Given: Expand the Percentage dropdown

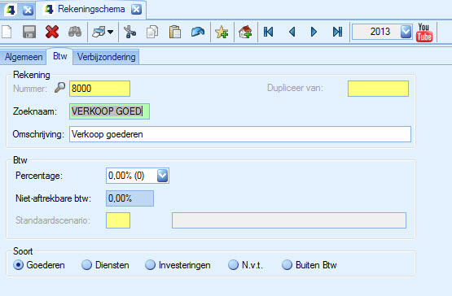Looking at the screenshot, I should click(x=162, y=176).
